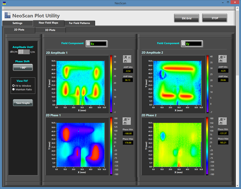Select the zoom tool for 2D Amplitude 1
241x189 pixels.
tap(126, 57)
